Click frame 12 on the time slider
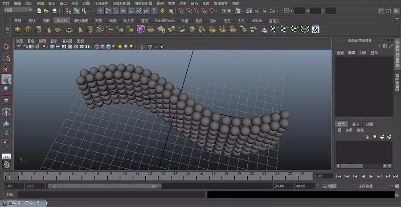The image size is (401, 207). (x=150, y=175)
